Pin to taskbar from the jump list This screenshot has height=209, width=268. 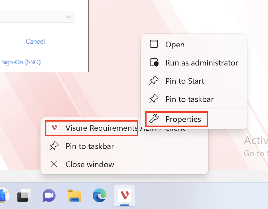pyautogui.click(x=124, y=146)
